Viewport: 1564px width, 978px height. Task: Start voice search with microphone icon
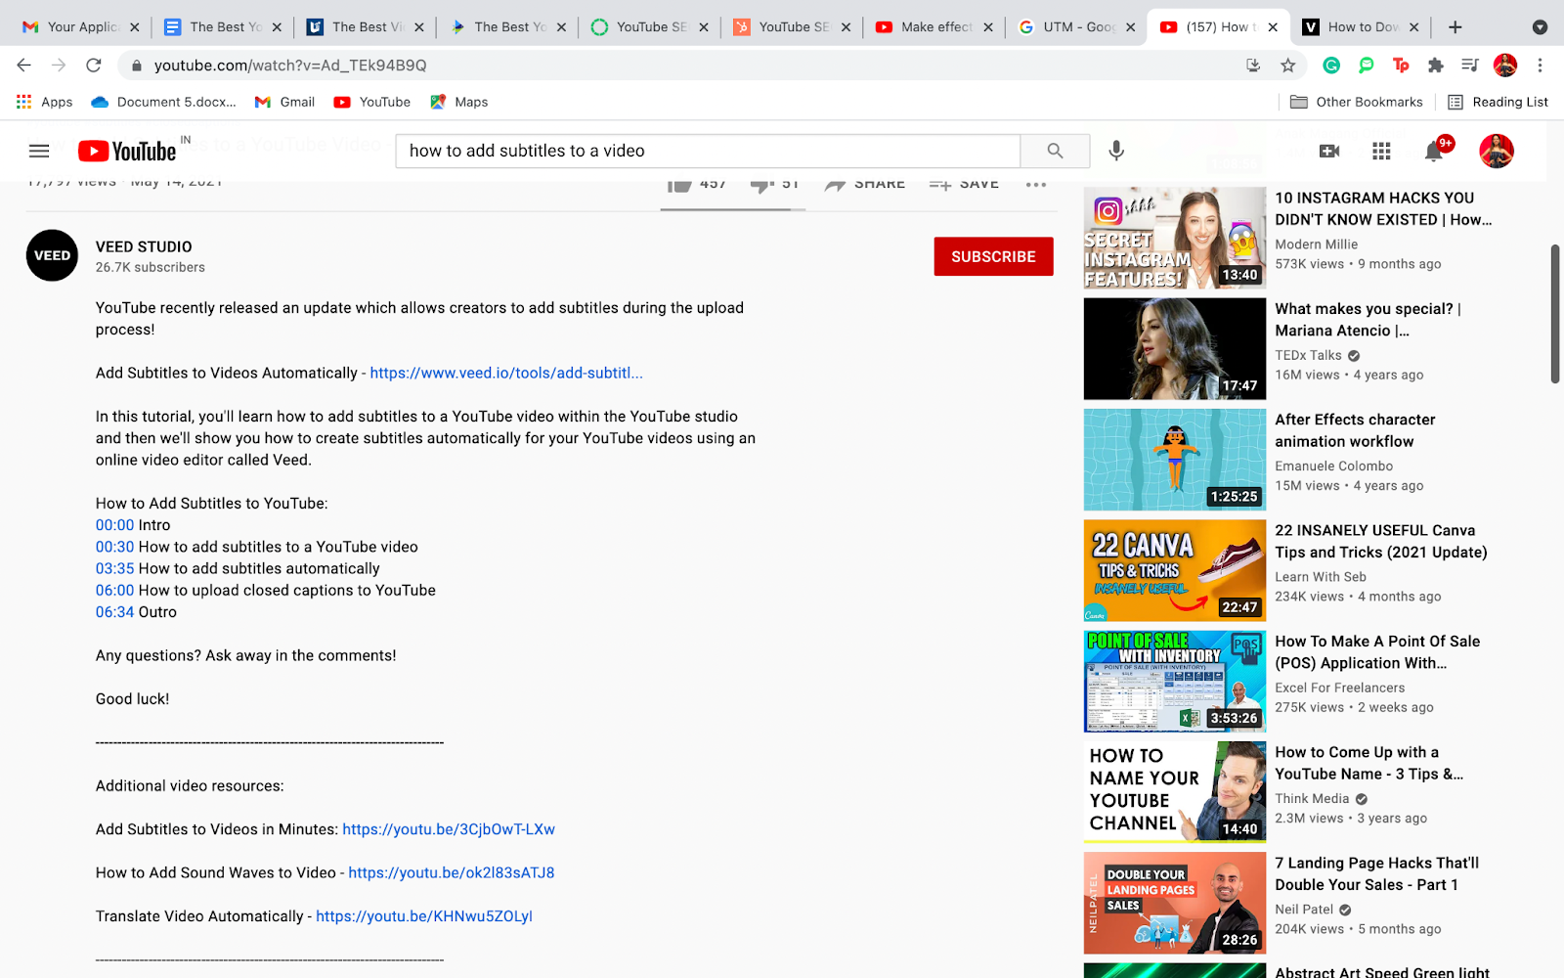tap(1116, 151)
